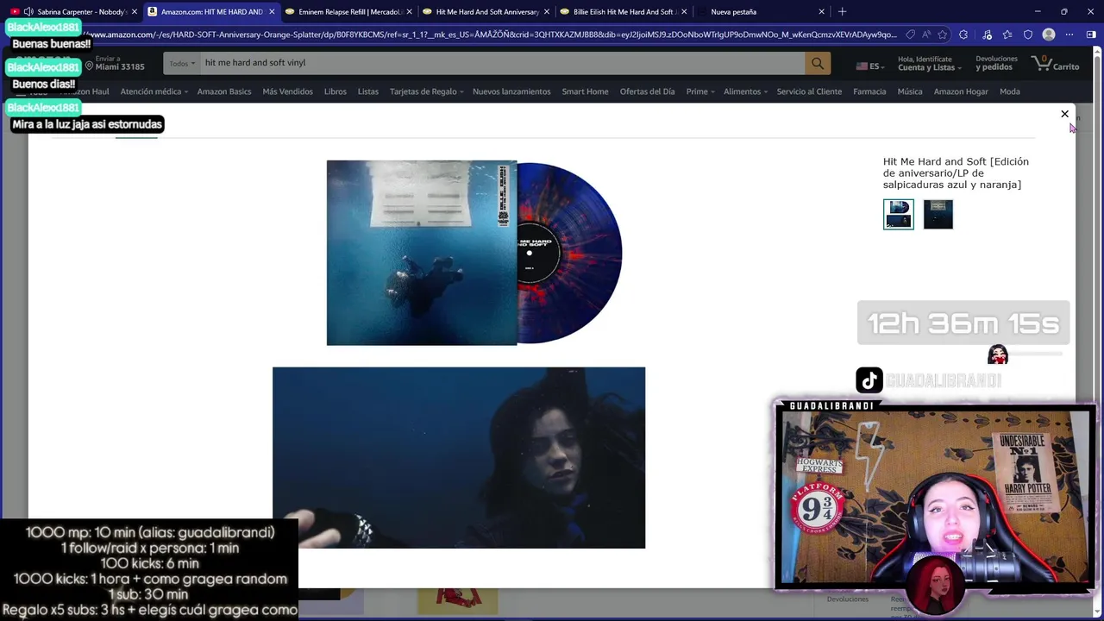Open the browser extensions puzzle icon
1104x621 pixels.
point(963,35)
